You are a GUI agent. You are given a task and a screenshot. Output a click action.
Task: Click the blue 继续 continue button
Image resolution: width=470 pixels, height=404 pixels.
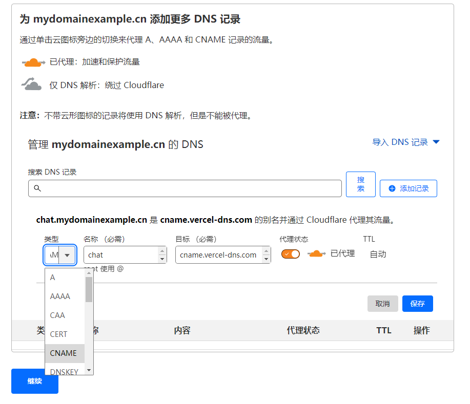click(x=35, y=381)
